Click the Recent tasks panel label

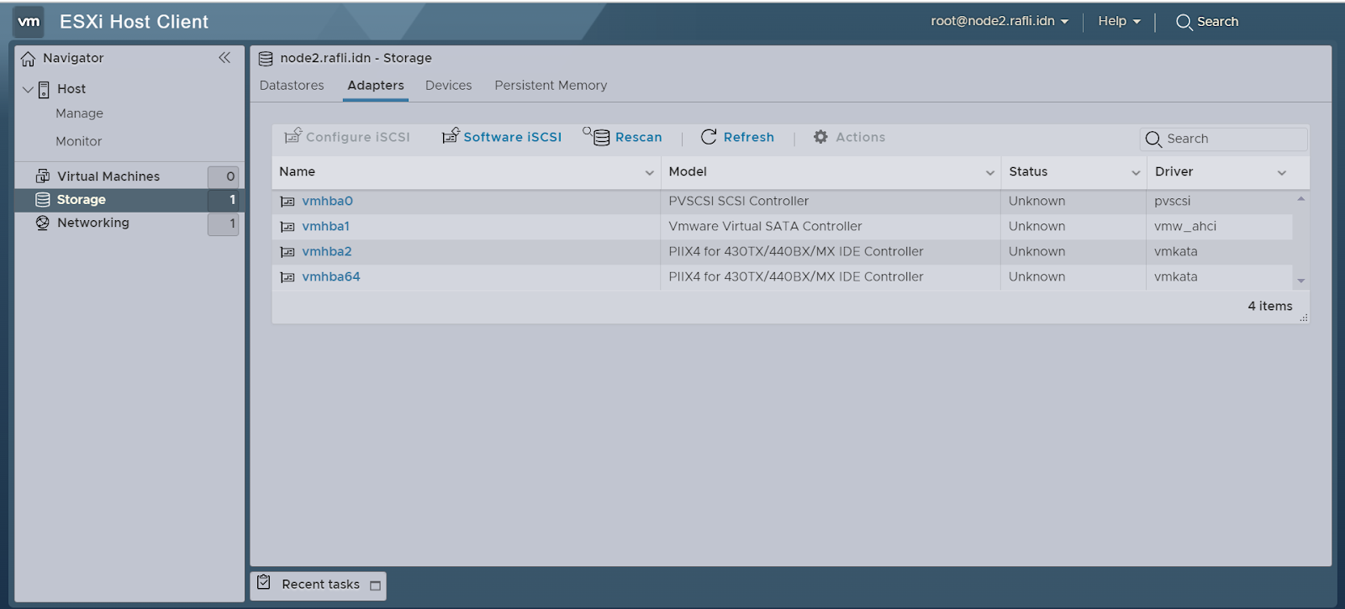coord(320,585)
